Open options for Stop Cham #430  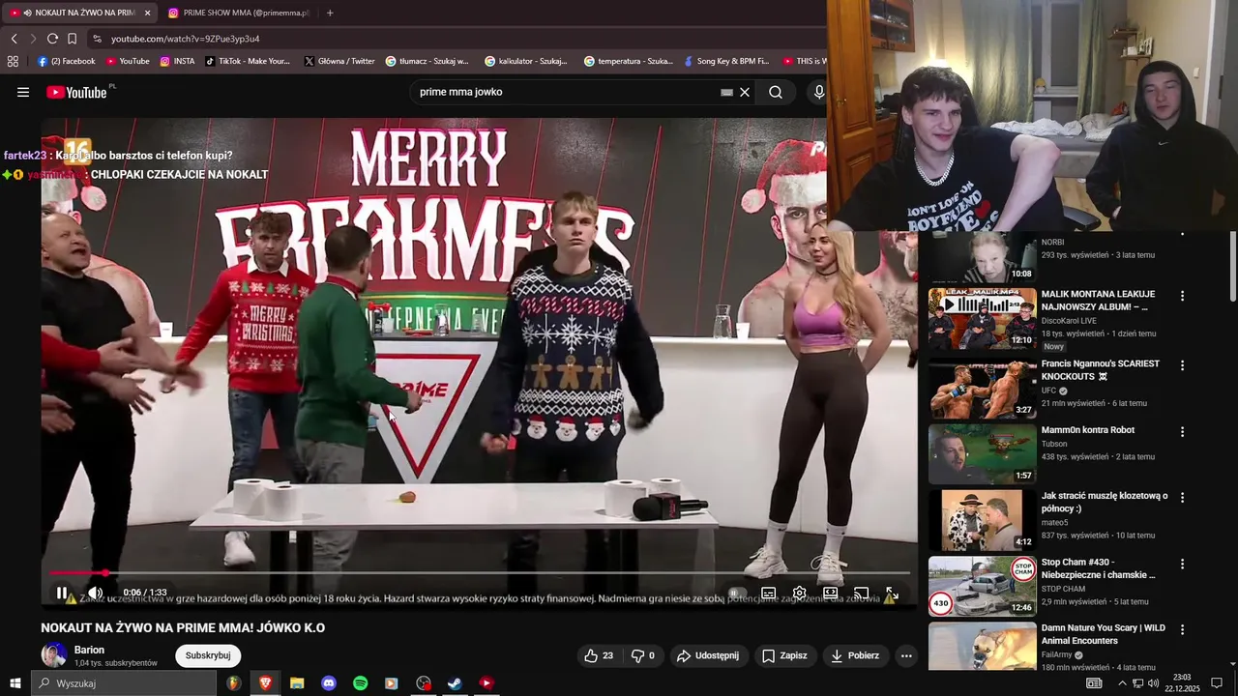click(x=1182, y=564)
